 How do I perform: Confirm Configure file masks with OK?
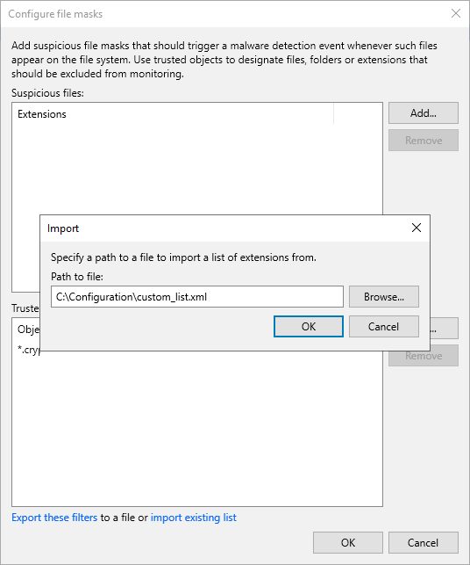(348, 543)
